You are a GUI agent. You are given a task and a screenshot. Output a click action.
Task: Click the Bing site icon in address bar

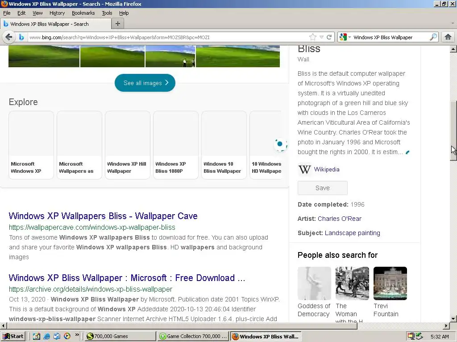coord(21,37)
